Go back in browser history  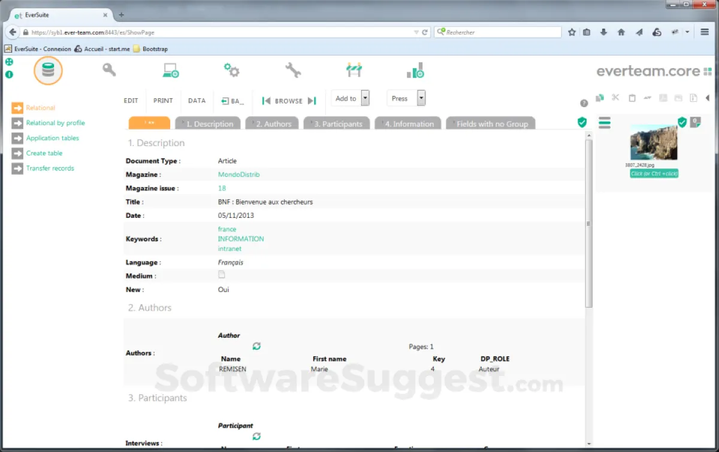point(13,32)
